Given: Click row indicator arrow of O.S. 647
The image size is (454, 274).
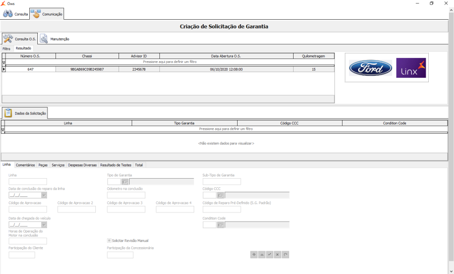Looking at the screenshot, I should [x=4, y=69].
